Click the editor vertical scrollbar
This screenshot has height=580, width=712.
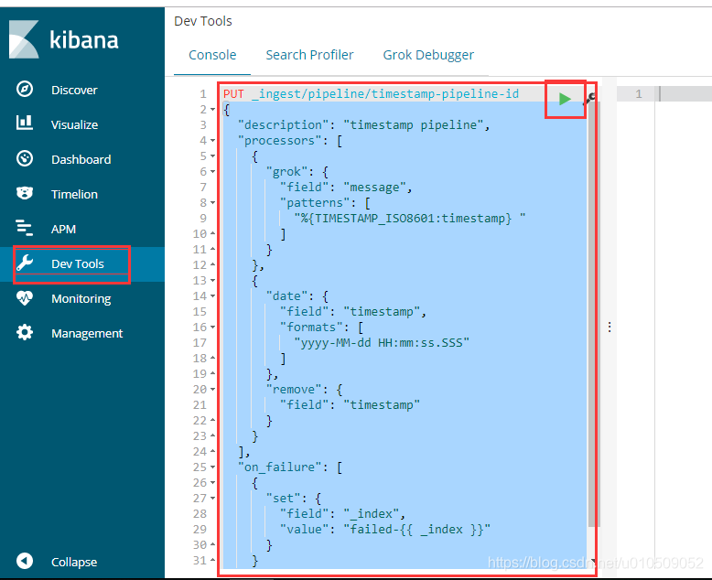click(x=594, y=313)
